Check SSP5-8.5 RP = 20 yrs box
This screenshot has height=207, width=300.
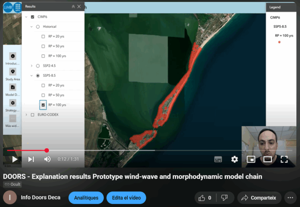click(43, 85)
